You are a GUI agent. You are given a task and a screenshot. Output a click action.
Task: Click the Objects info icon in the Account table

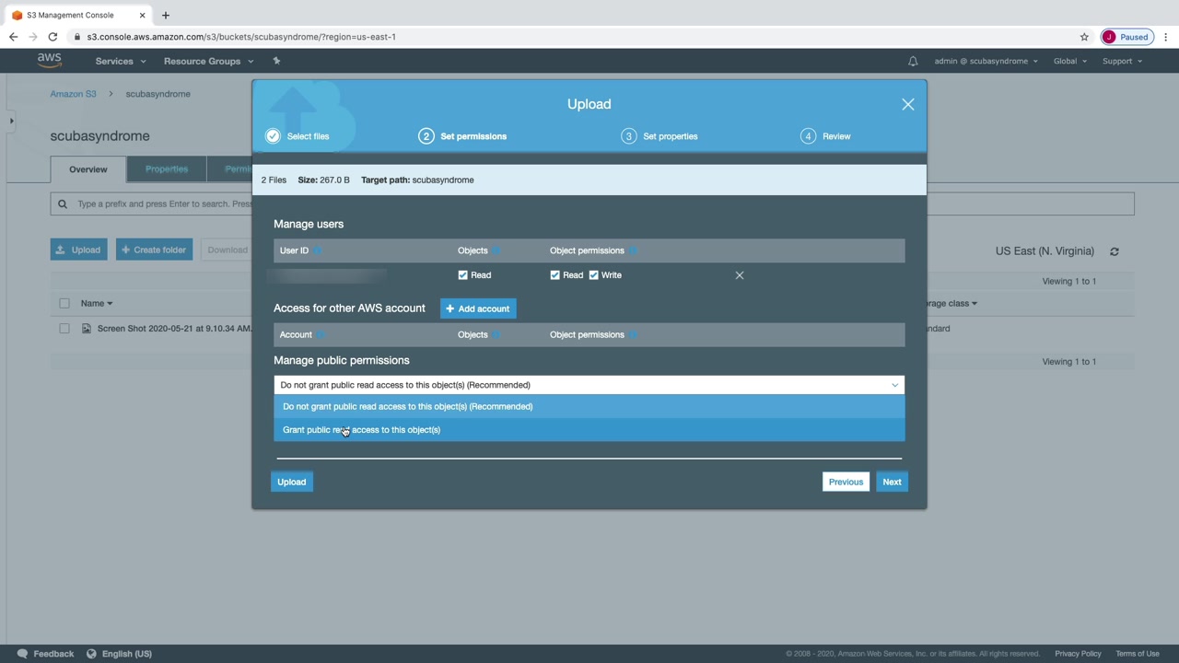496,334
